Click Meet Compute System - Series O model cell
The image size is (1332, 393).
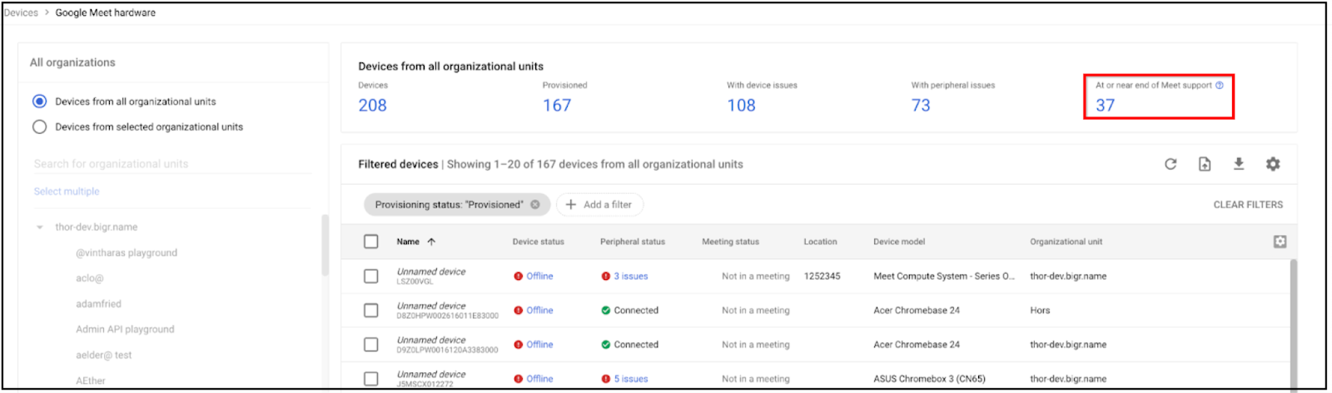pyautogui.click(x=944, y=276)
